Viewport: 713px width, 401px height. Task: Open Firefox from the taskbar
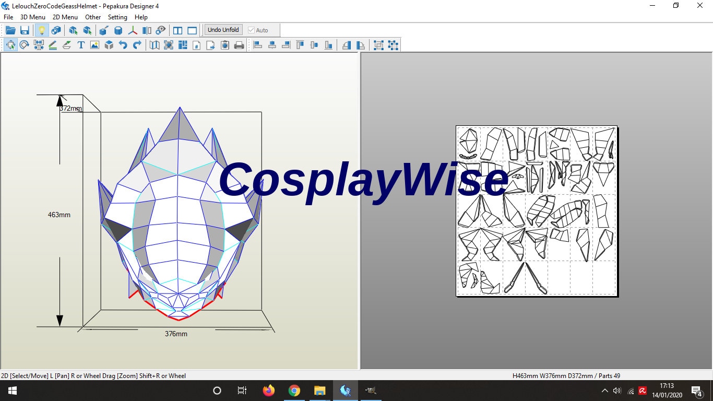coord(269,391)
